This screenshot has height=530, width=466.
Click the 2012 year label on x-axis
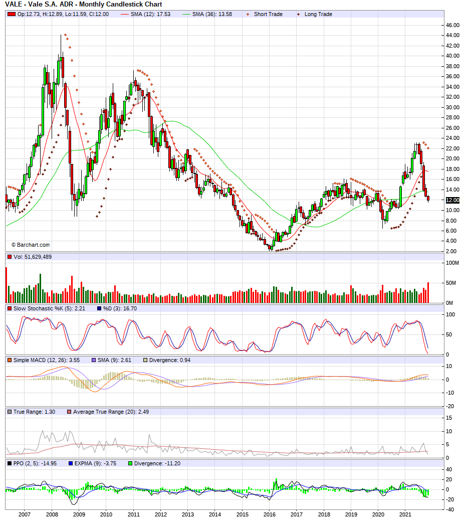pos(161,514)
